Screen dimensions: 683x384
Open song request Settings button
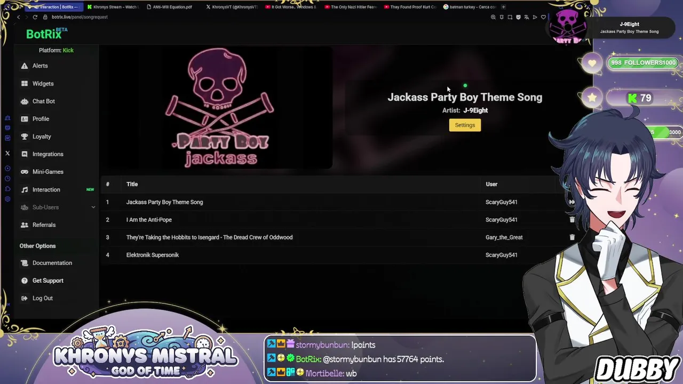pos(465,125)
